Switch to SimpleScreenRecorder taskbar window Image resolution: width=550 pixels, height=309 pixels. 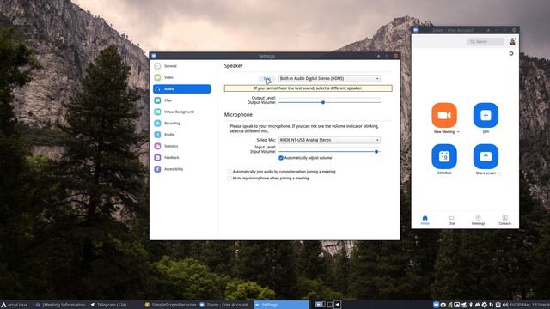click(x=171, y=305)
